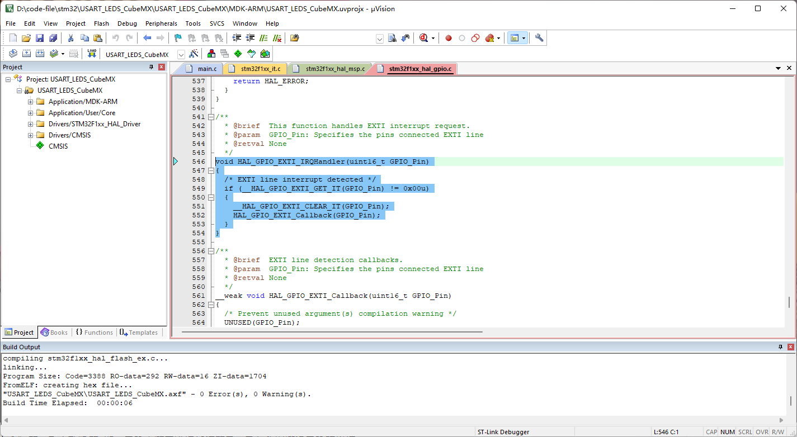Open Manage Project Items colored blocks icon

pos(211,54)
